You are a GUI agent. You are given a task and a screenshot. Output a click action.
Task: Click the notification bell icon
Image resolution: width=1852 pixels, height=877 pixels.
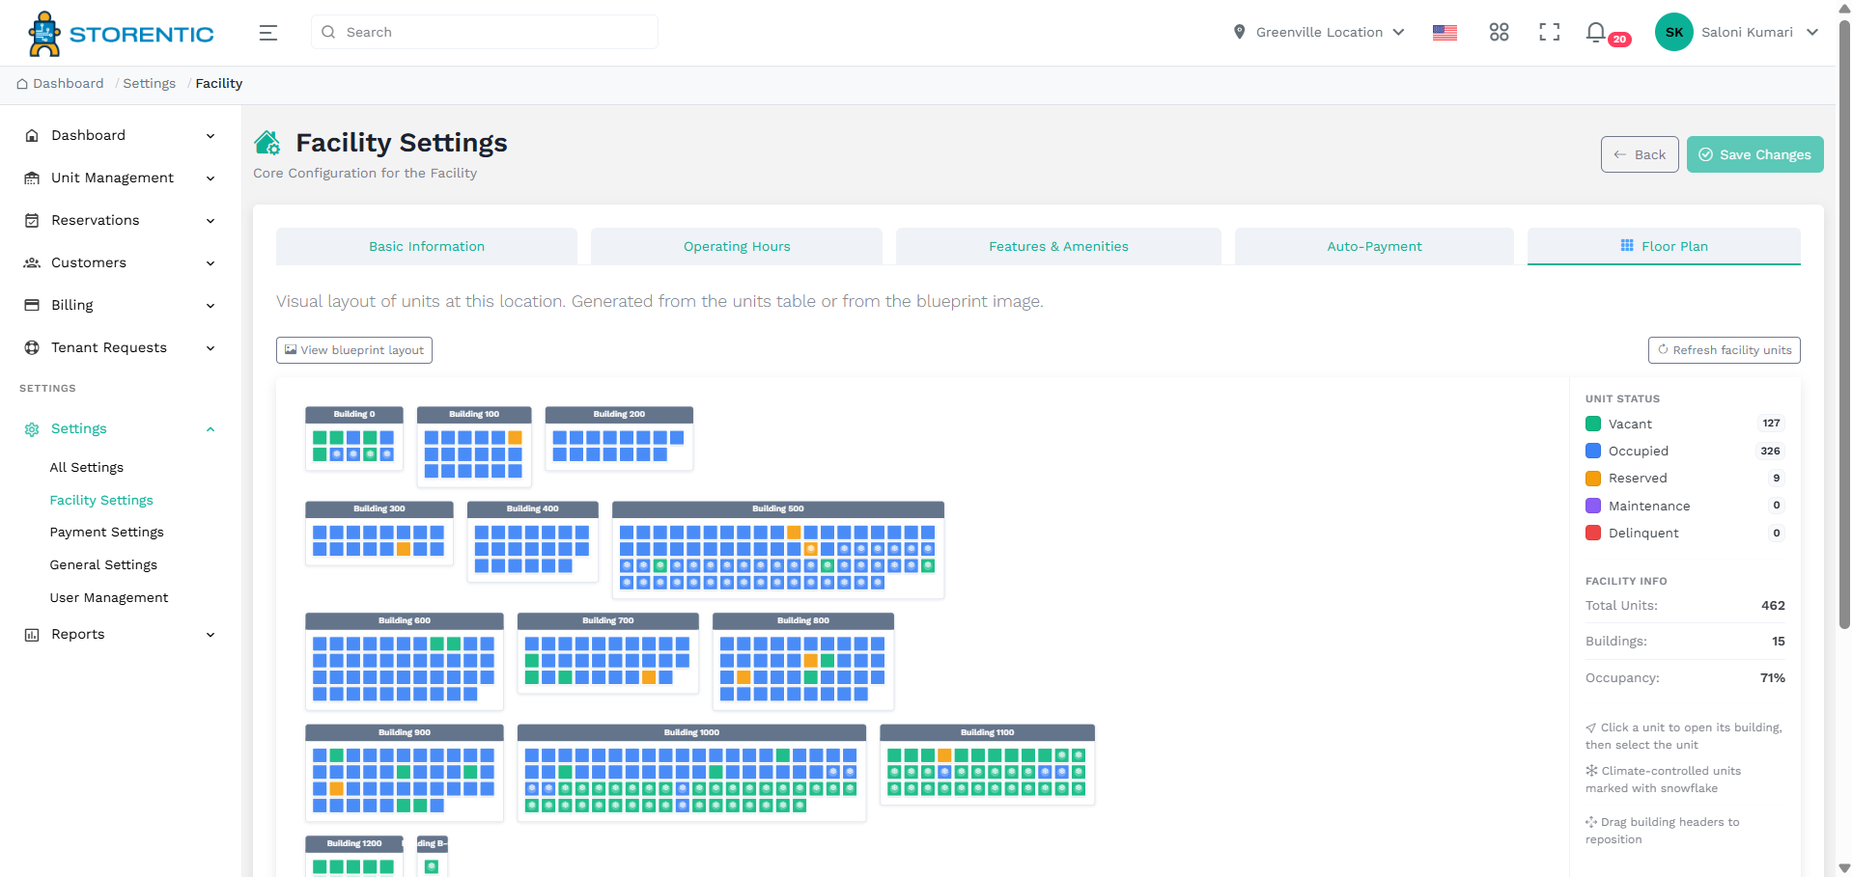click(1595, 33)
